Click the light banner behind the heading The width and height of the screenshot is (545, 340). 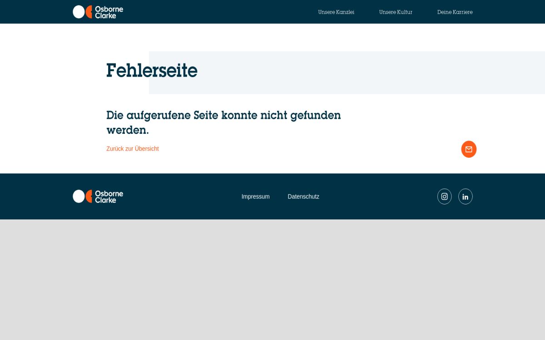[363, 73]
